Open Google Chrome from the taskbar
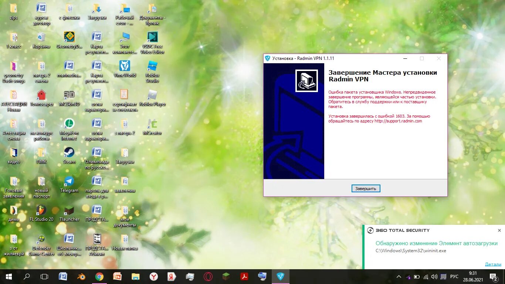Image resolution: width=505 pixels, height=284 pixels. tap(99, 277)
